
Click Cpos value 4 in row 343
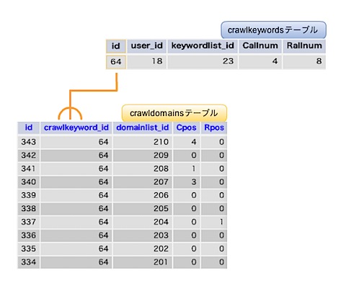click(186, 142)
